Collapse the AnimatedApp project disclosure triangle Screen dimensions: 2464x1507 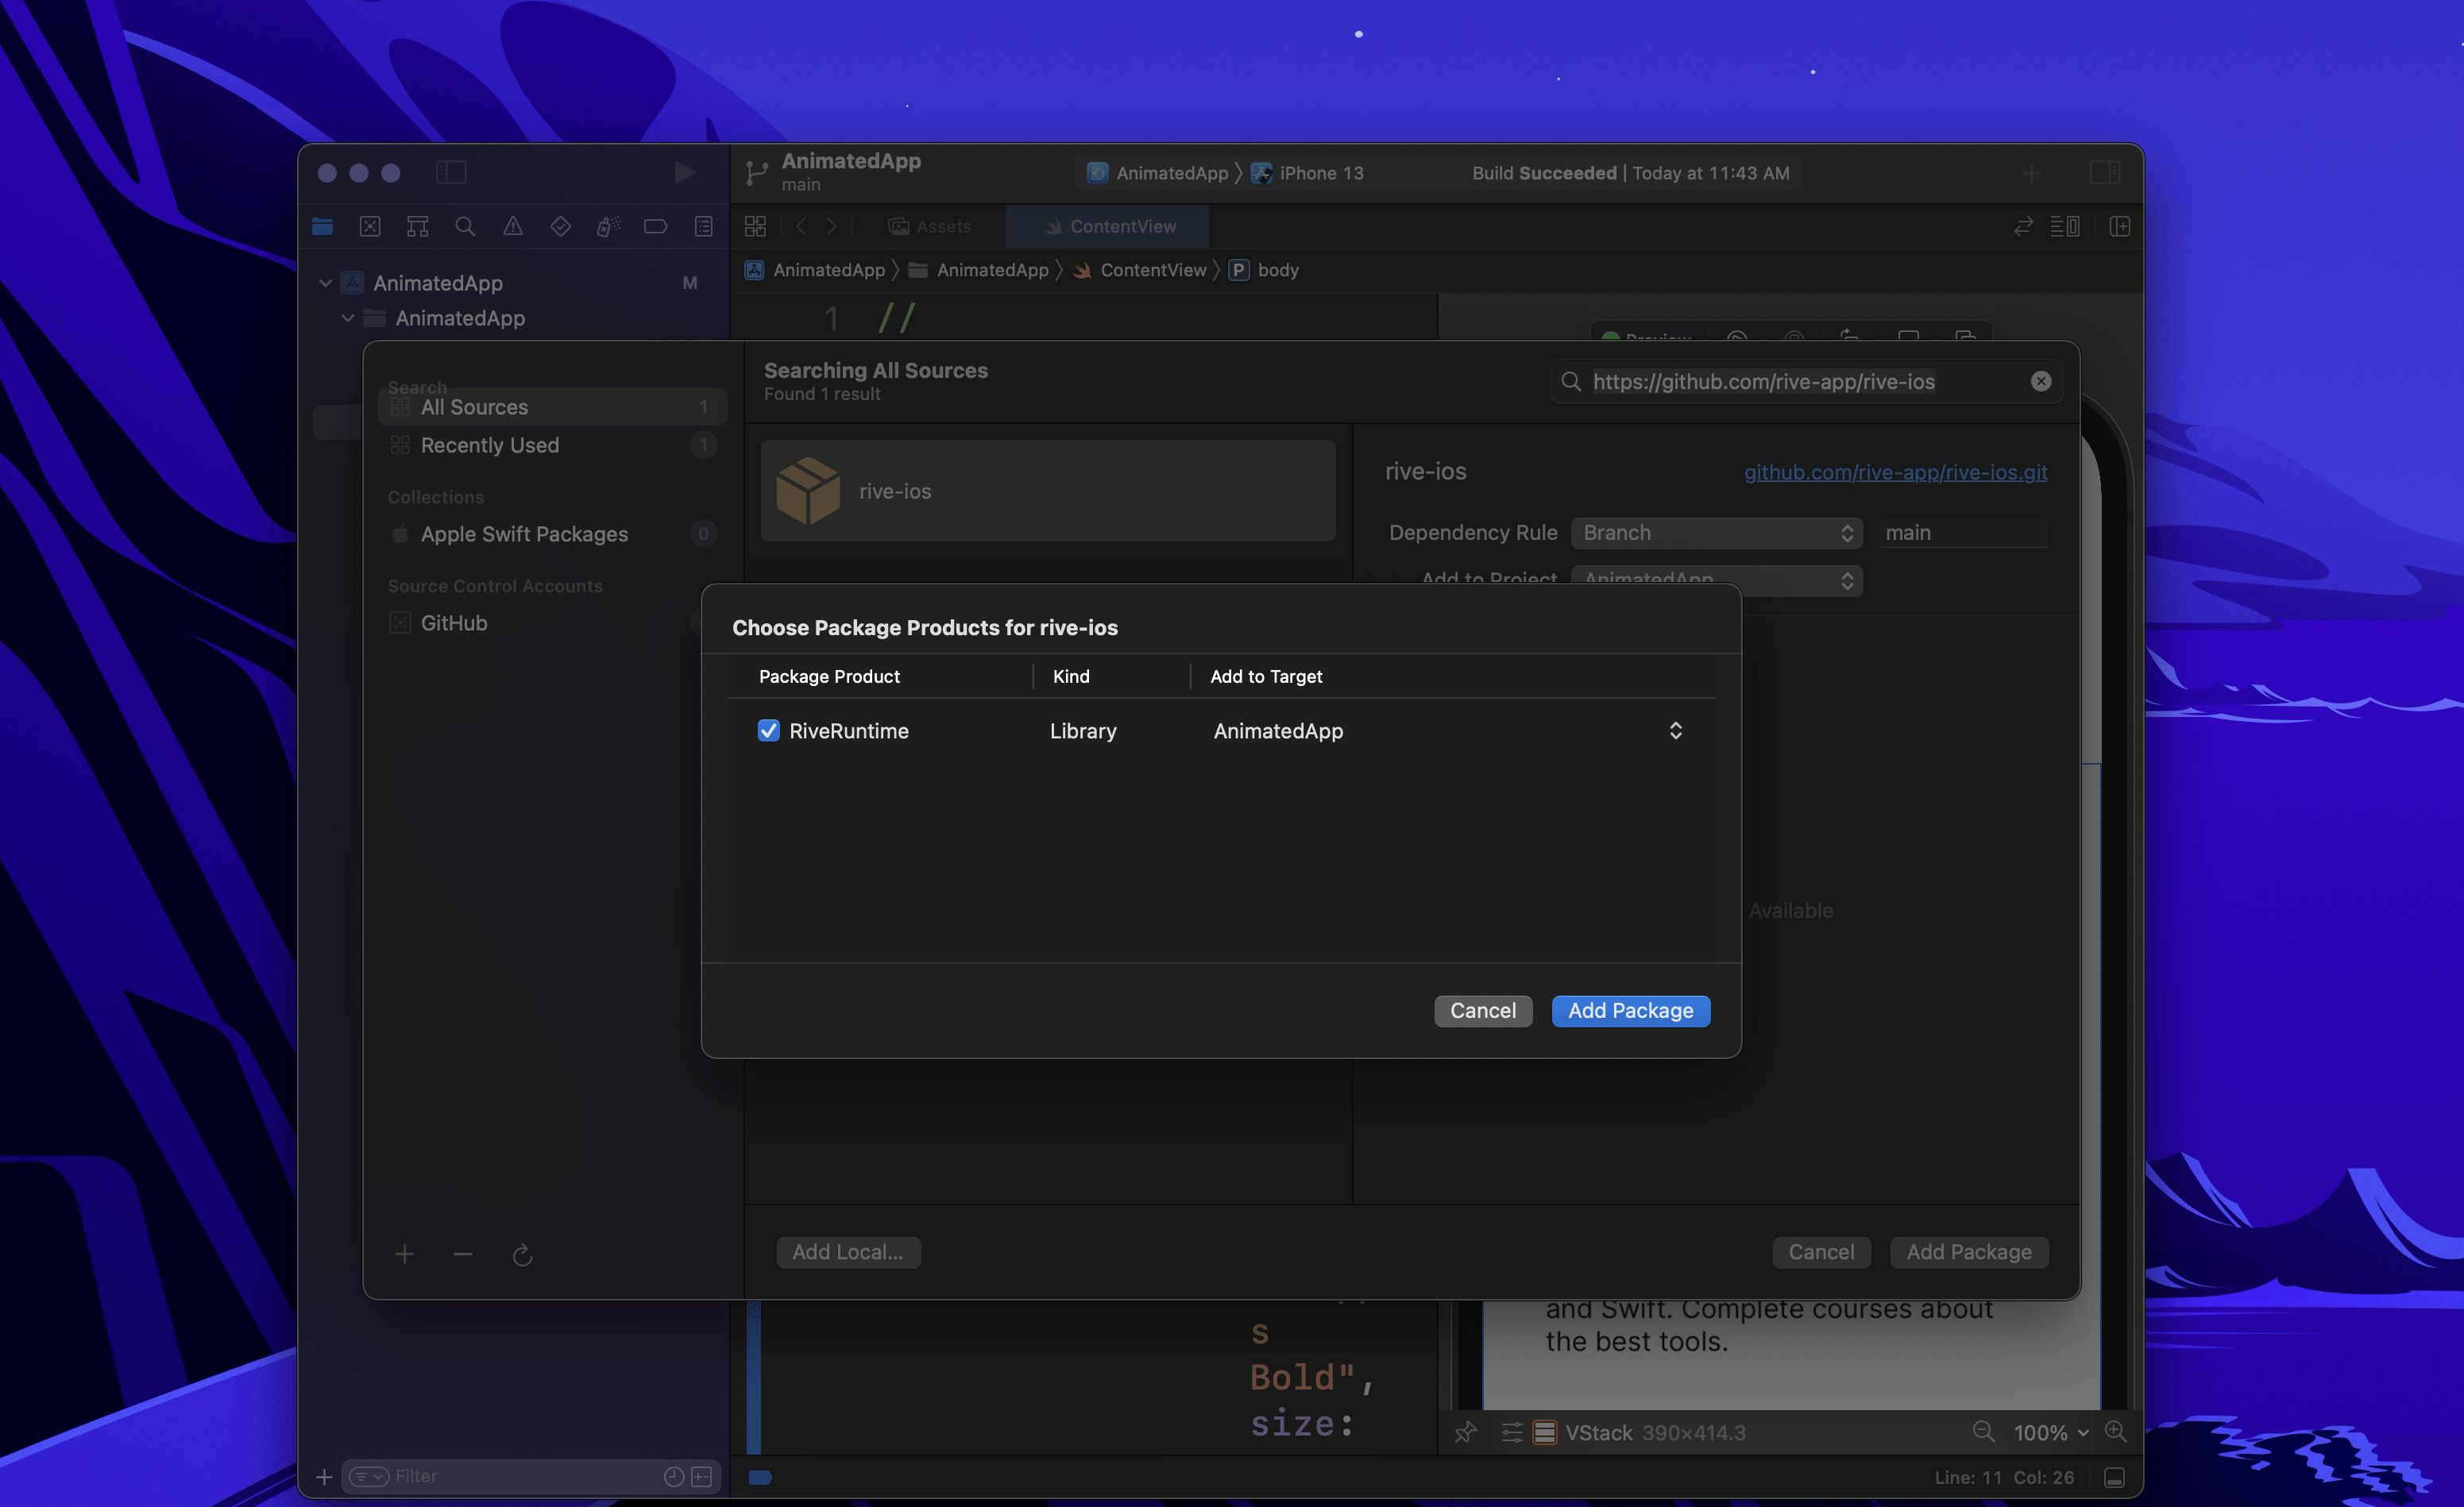326,283
